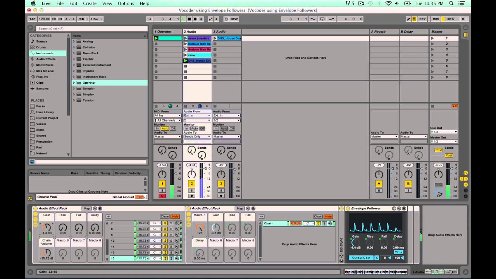
Task: Click the transport Play button
Action: click(183, 19)
